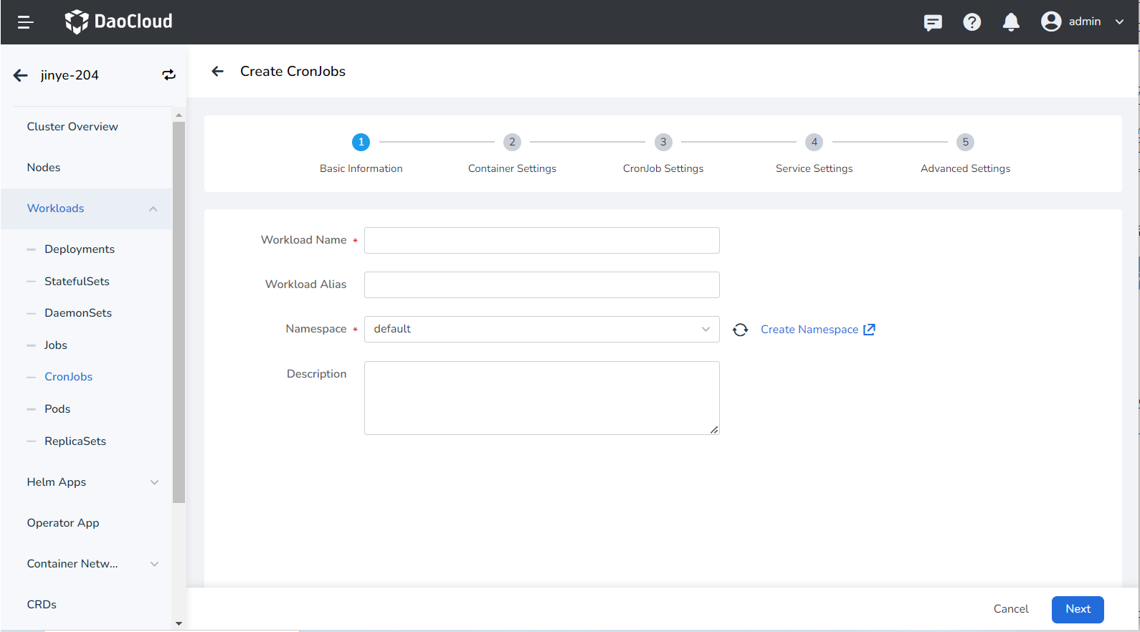Switch cluster using the swap icon
This screenshot has width=1140, height=632.
tap(168, 75)
